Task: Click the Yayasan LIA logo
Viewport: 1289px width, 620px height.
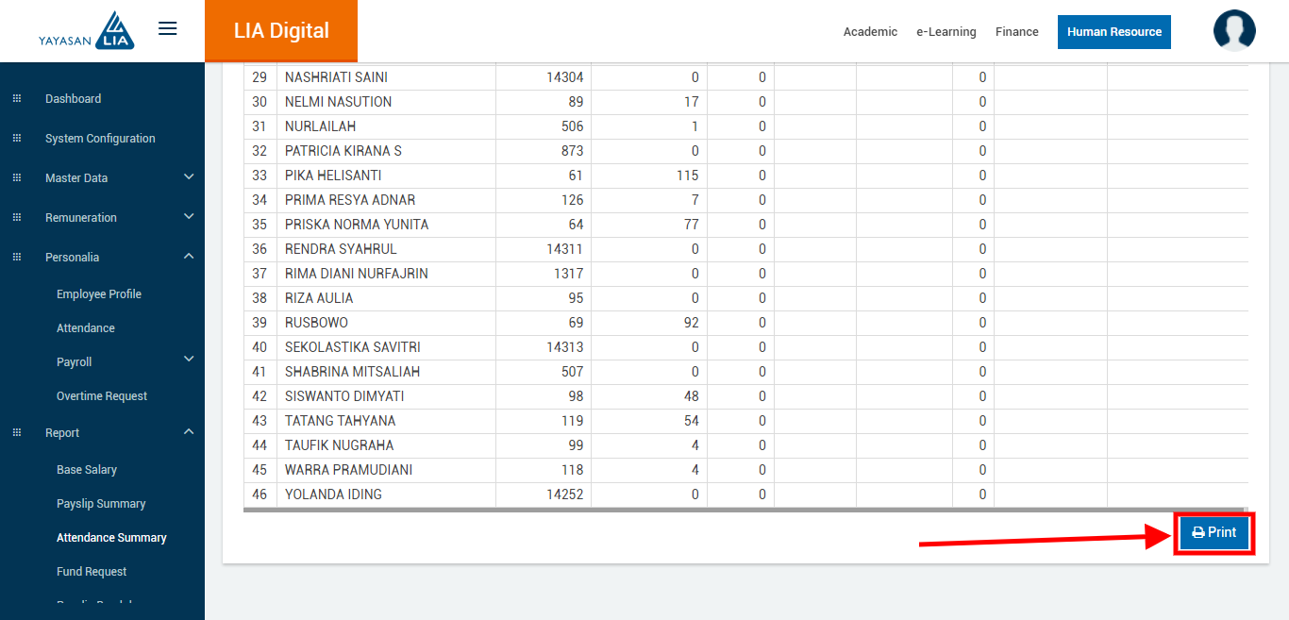Action: pyautogui.click(x=87, y=31)
